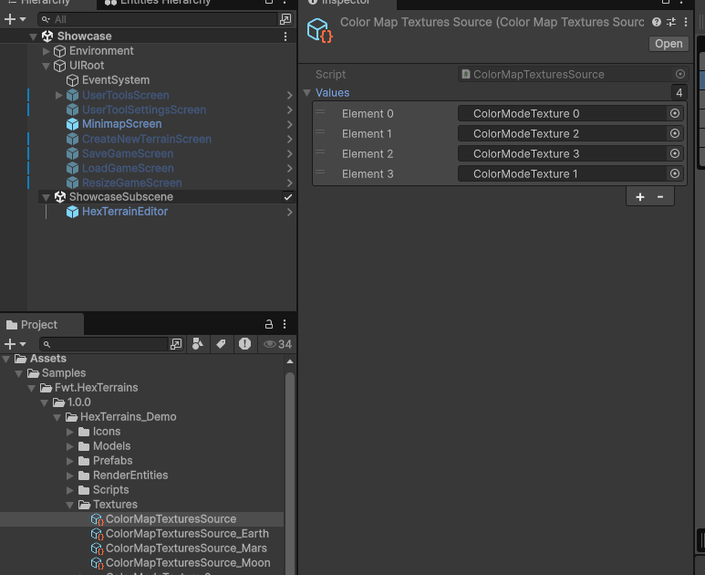Click the Project search field
The image size is (705, 575).
[x=104, y=344]
